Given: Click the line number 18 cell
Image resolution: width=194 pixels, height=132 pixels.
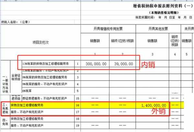Looking at the screenshot, I should tap(78, 119).
